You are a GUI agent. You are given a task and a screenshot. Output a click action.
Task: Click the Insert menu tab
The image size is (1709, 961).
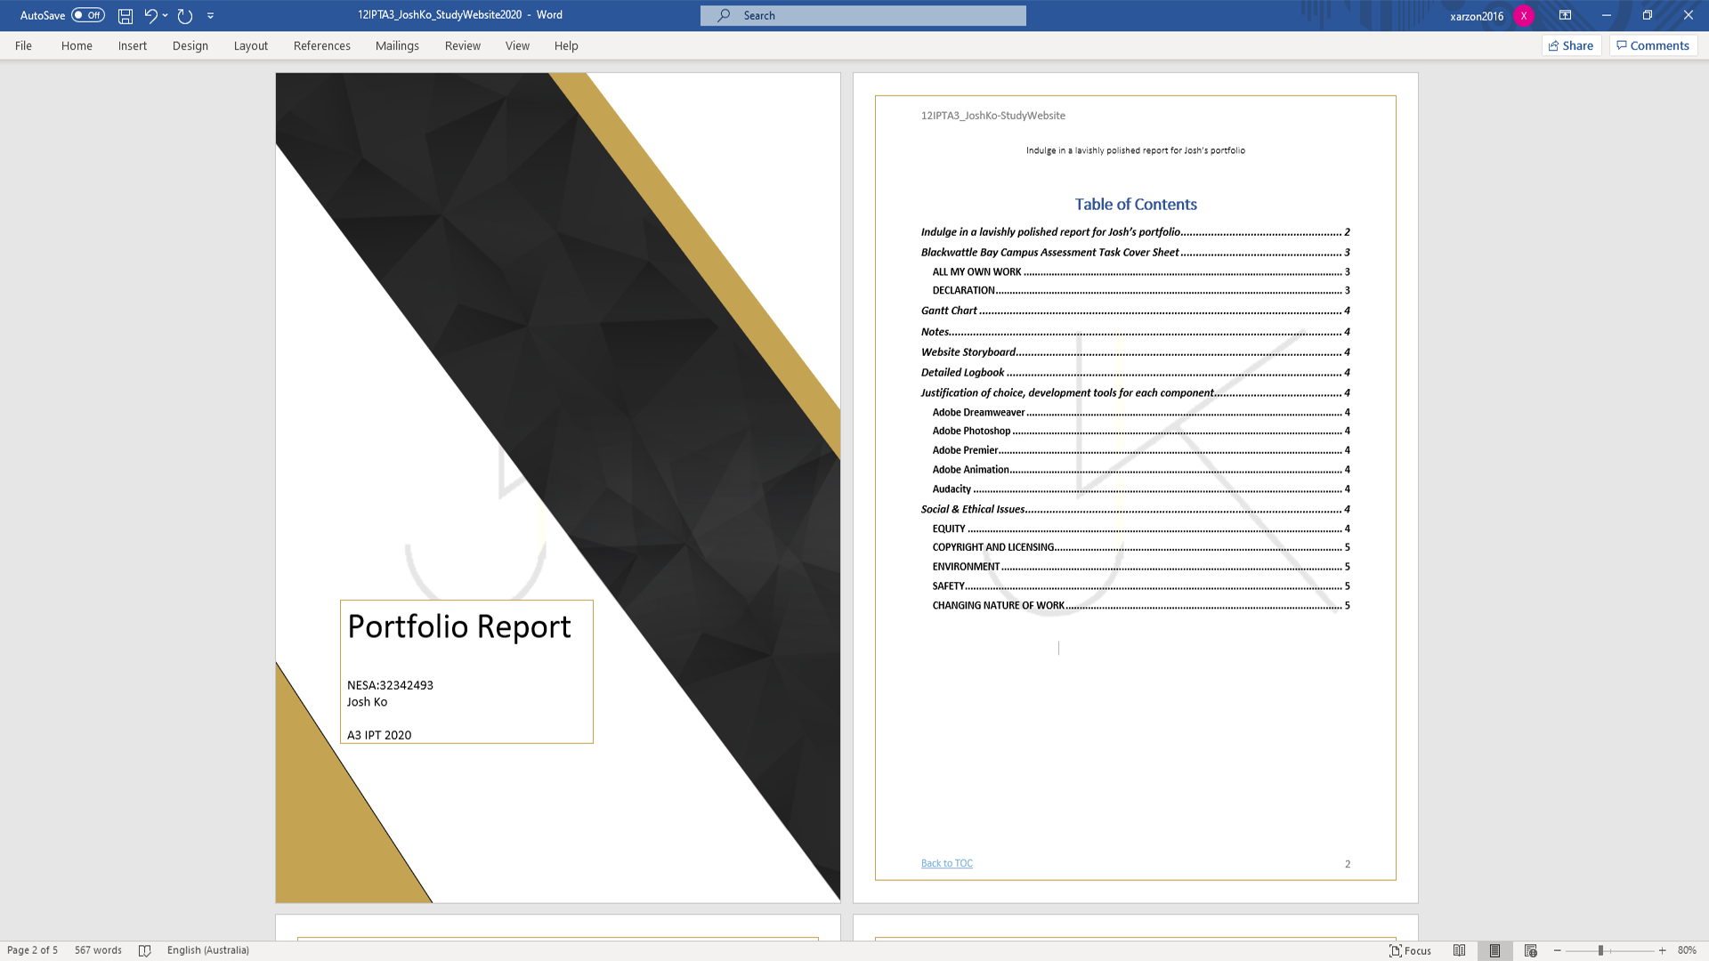[x=133, y=44]
